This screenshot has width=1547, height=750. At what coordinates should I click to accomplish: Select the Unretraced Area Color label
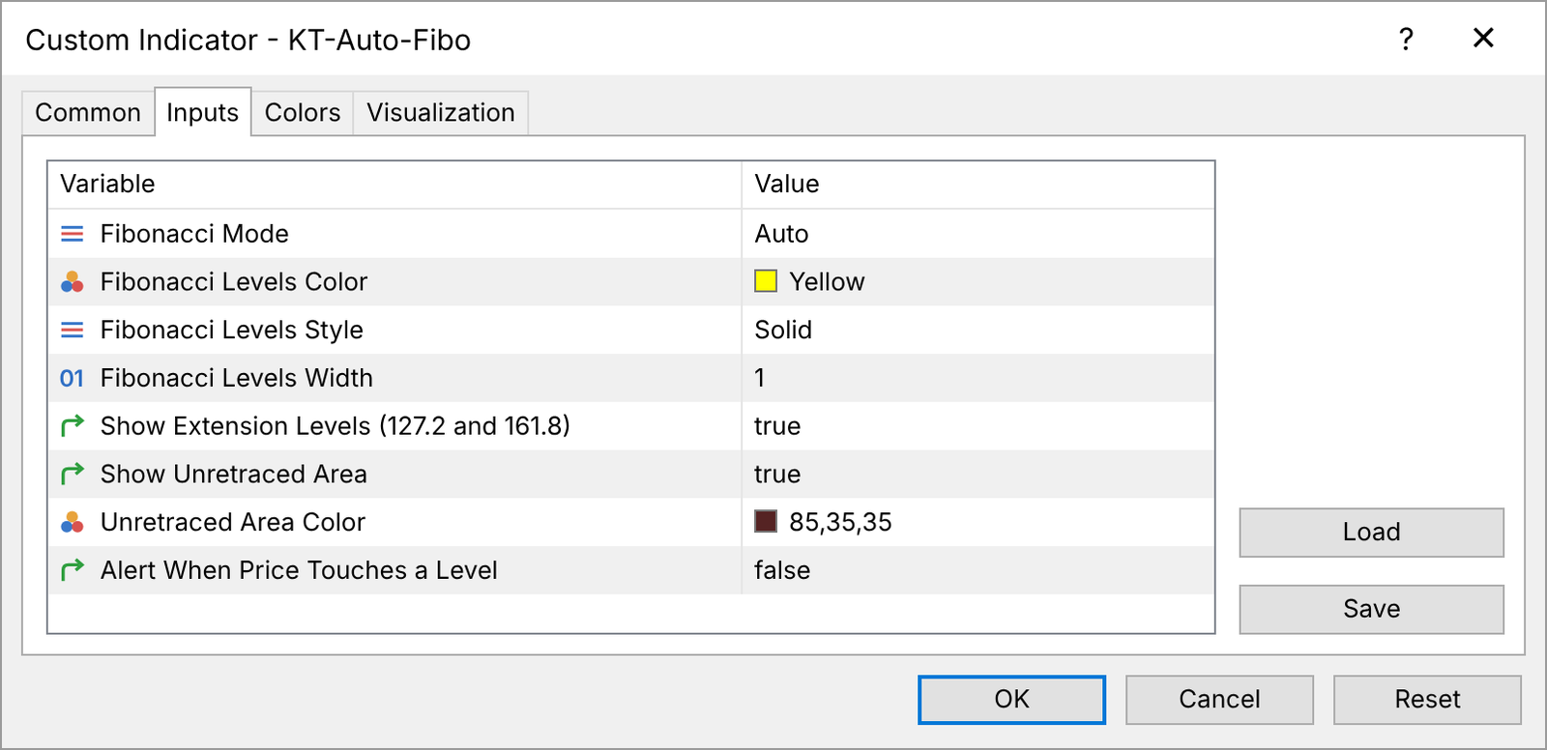[233, 523]
